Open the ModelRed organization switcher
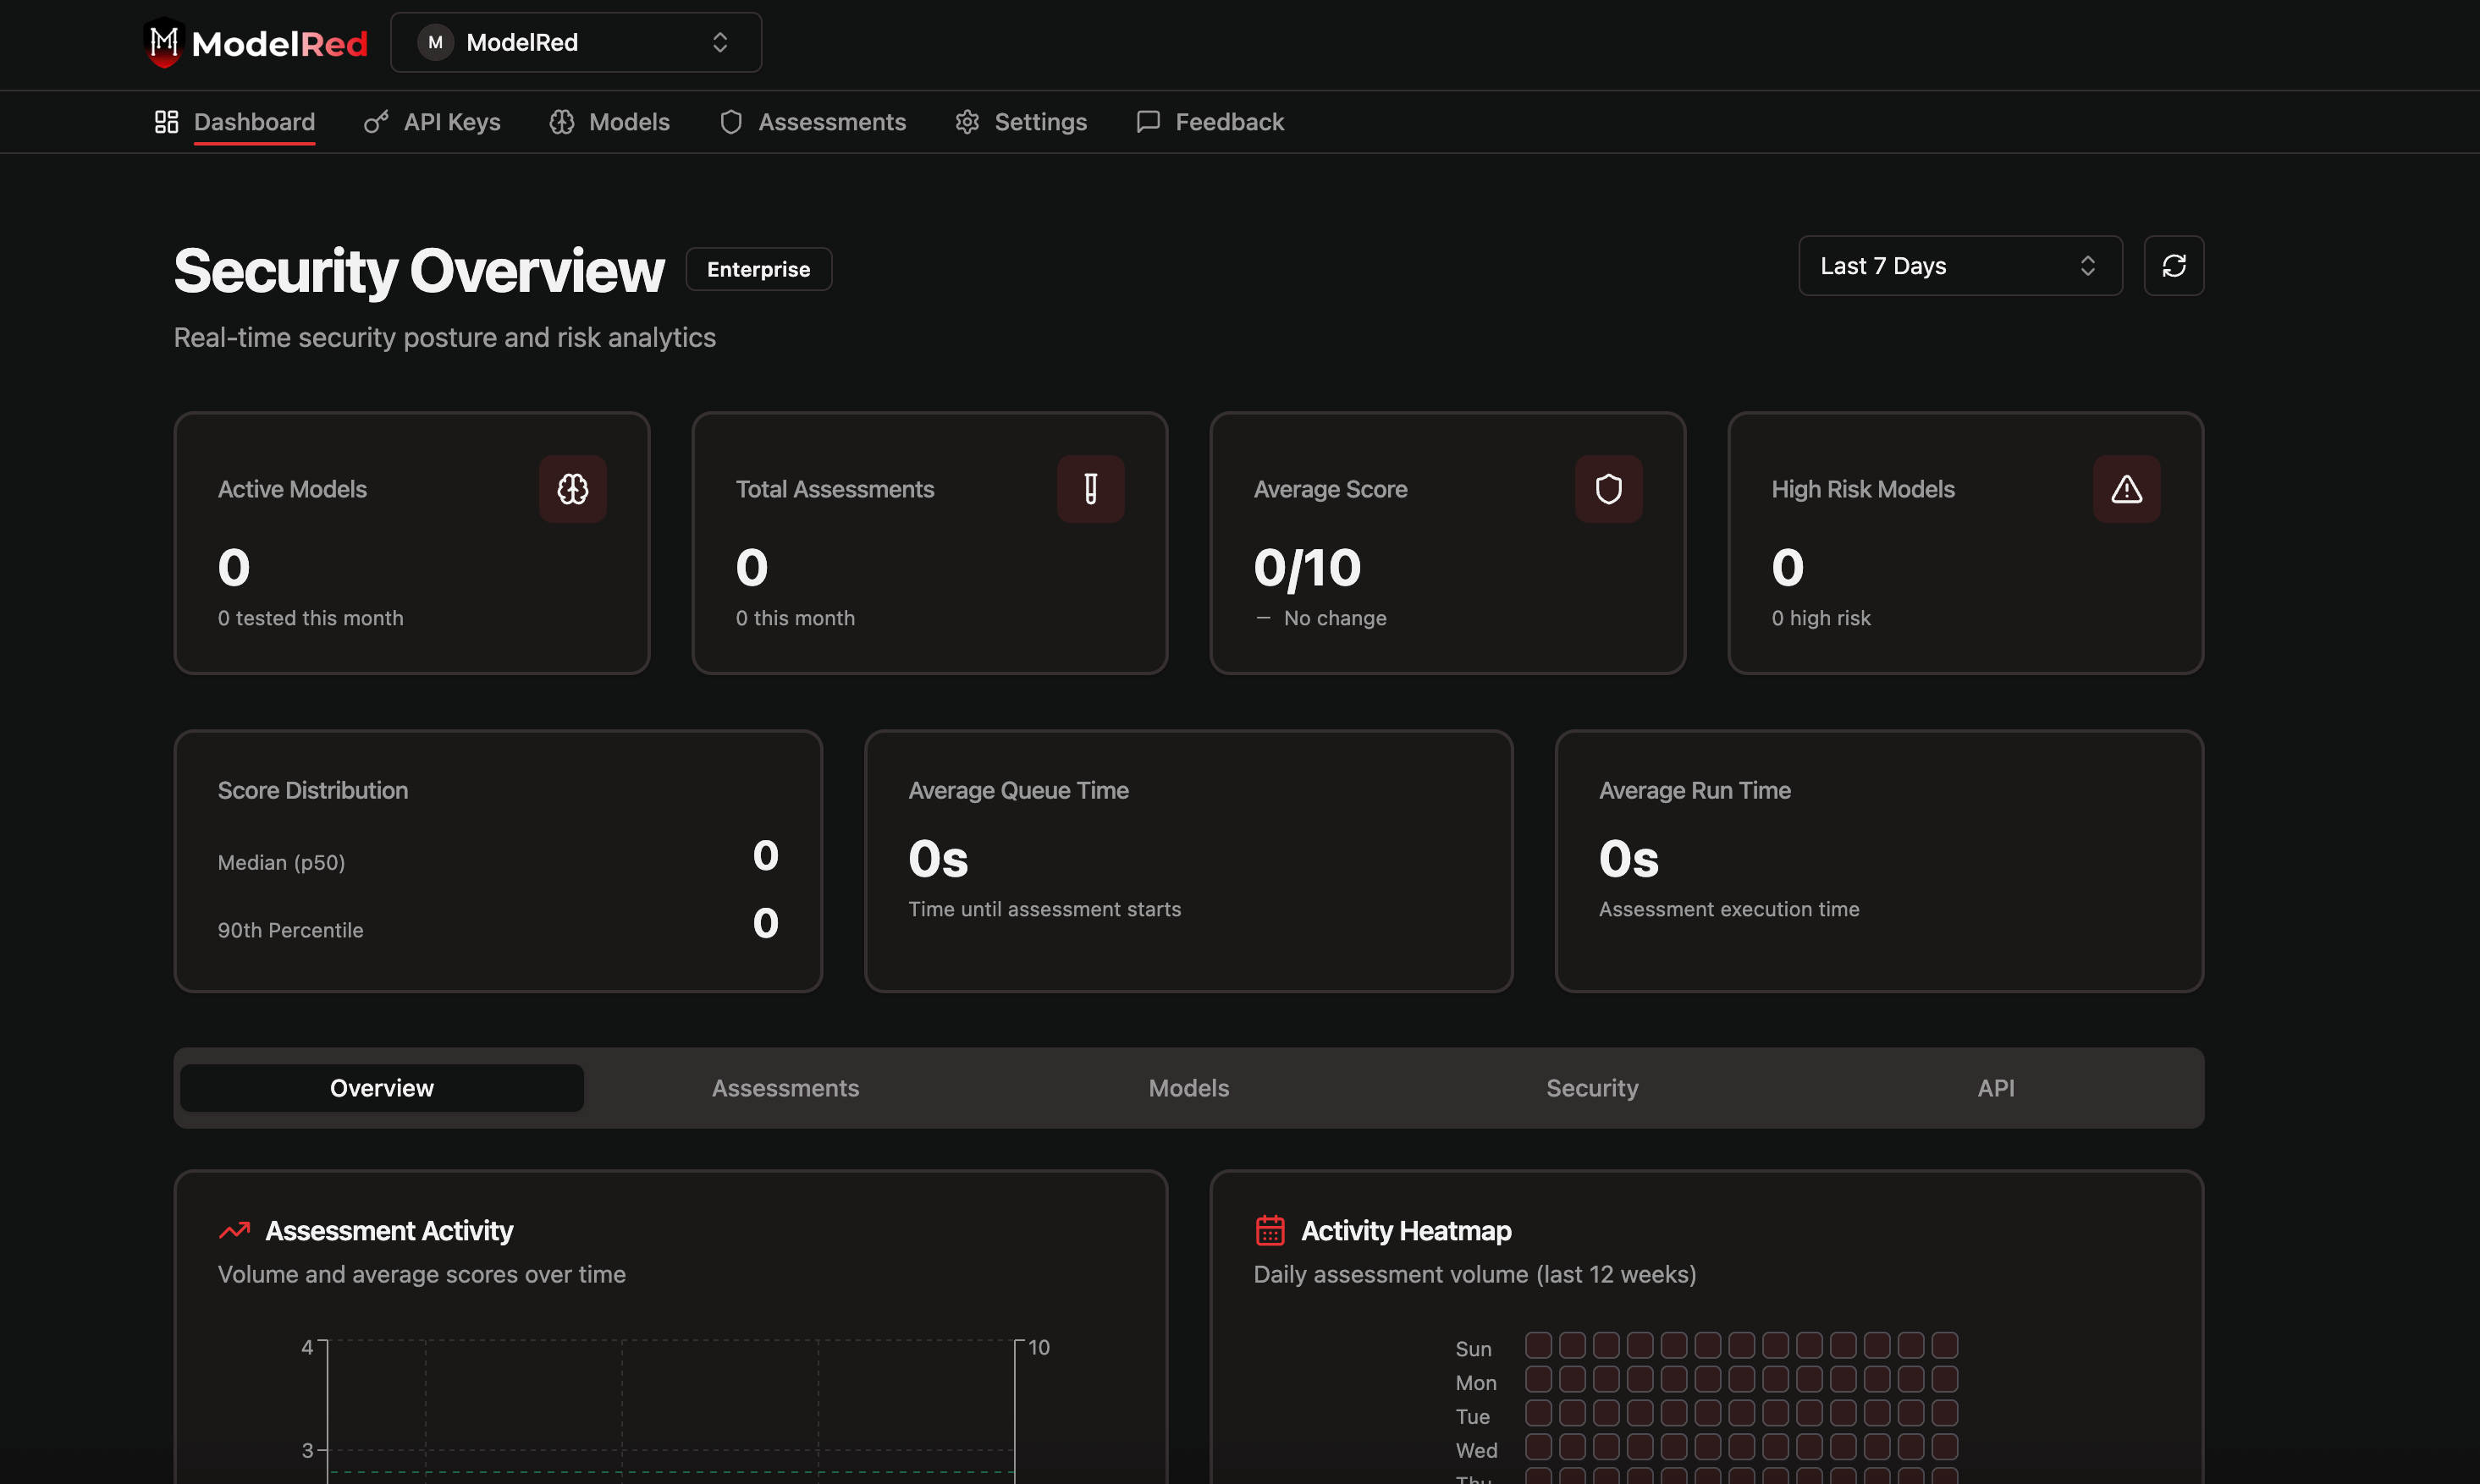Image resolution: width=2480 pixels, height=1484 pixels. (576, 42)
